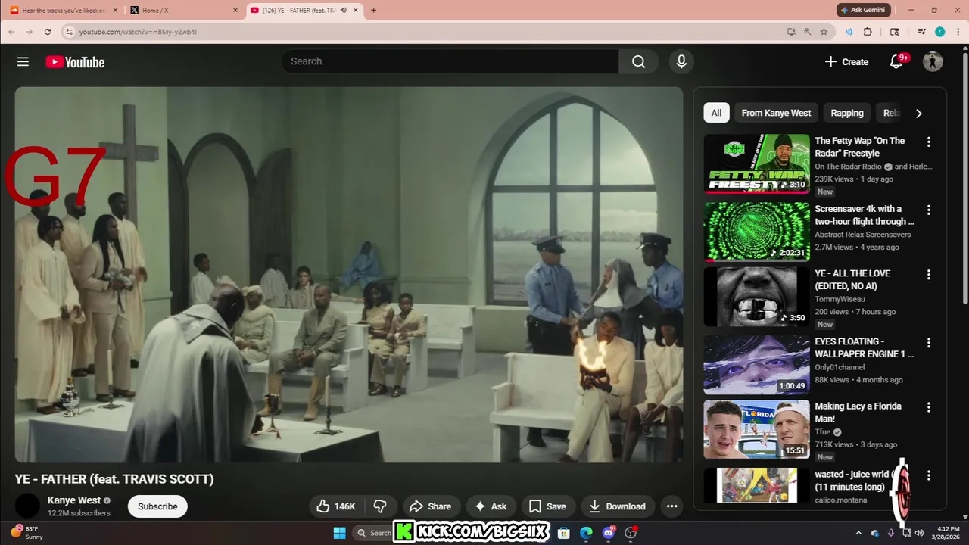969x545 pixels.
Task: Open the YouTube account avatar menu
Action: tap(933, 62)
